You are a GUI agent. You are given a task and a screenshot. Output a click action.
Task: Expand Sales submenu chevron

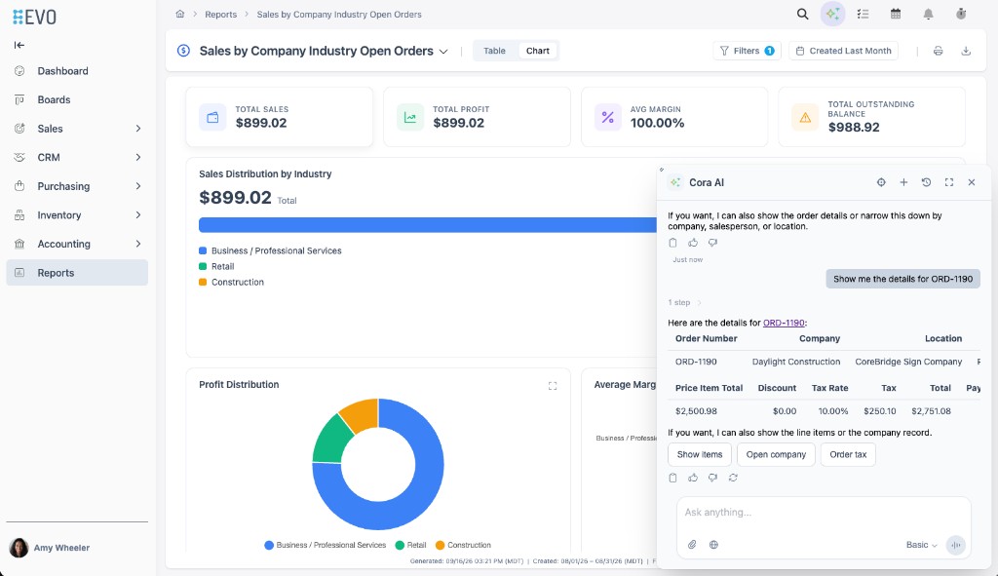click(138, 129)
